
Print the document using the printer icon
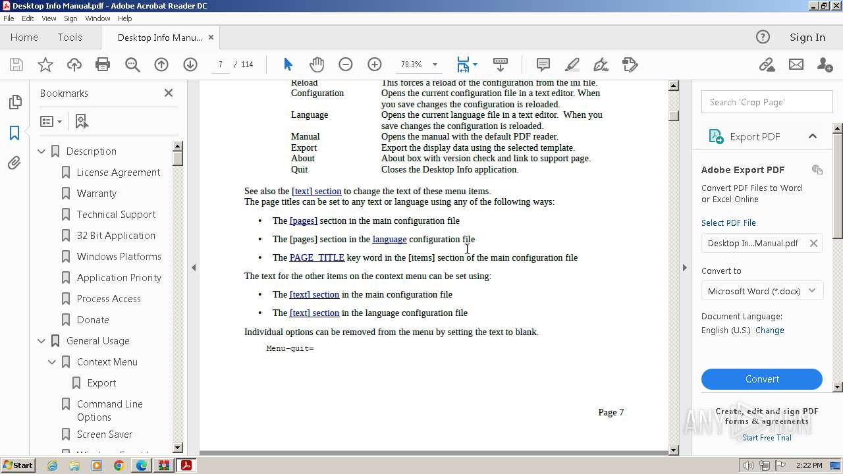tap(103, 65)
